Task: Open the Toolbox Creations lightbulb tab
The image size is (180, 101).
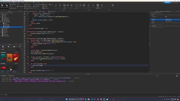Action: [20, 47]
